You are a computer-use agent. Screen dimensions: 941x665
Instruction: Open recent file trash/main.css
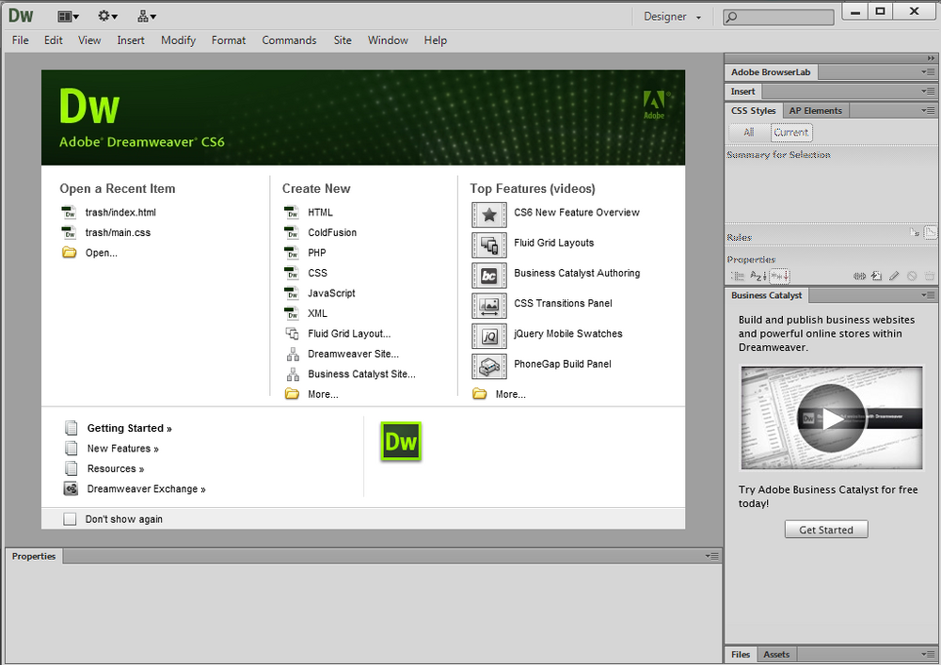coord(118,232)
